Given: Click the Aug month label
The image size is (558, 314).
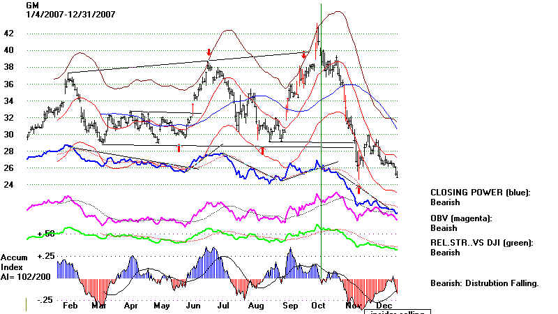Looking at the screenshot, I should pyautogui.click(x=256, y=306).
